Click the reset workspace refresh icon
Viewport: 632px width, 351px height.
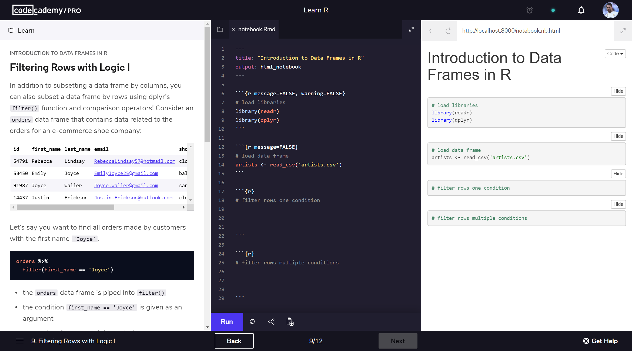[252, 322]
